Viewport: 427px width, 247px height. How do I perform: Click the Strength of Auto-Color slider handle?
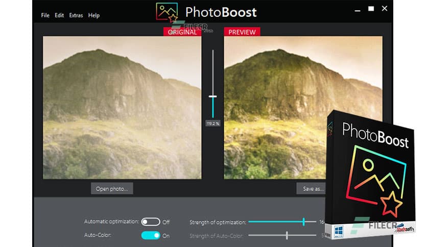(287, 236)
